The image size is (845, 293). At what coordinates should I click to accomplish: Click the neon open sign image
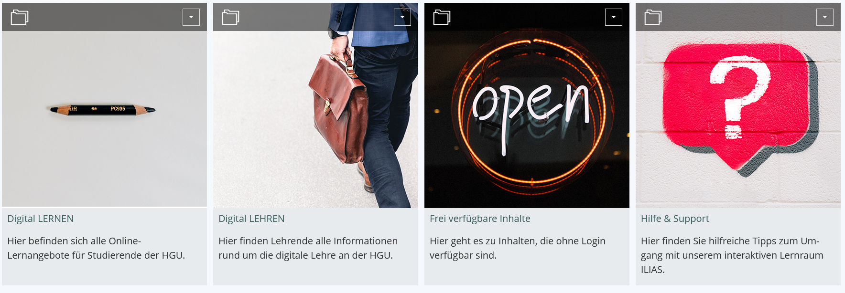(527, 119)
